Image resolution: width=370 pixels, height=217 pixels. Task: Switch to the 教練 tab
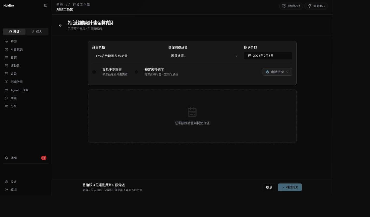tap(14, 32)
